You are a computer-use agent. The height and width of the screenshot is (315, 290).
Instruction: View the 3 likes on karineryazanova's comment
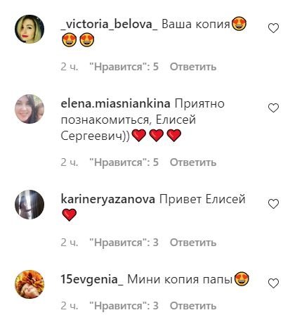124,243
